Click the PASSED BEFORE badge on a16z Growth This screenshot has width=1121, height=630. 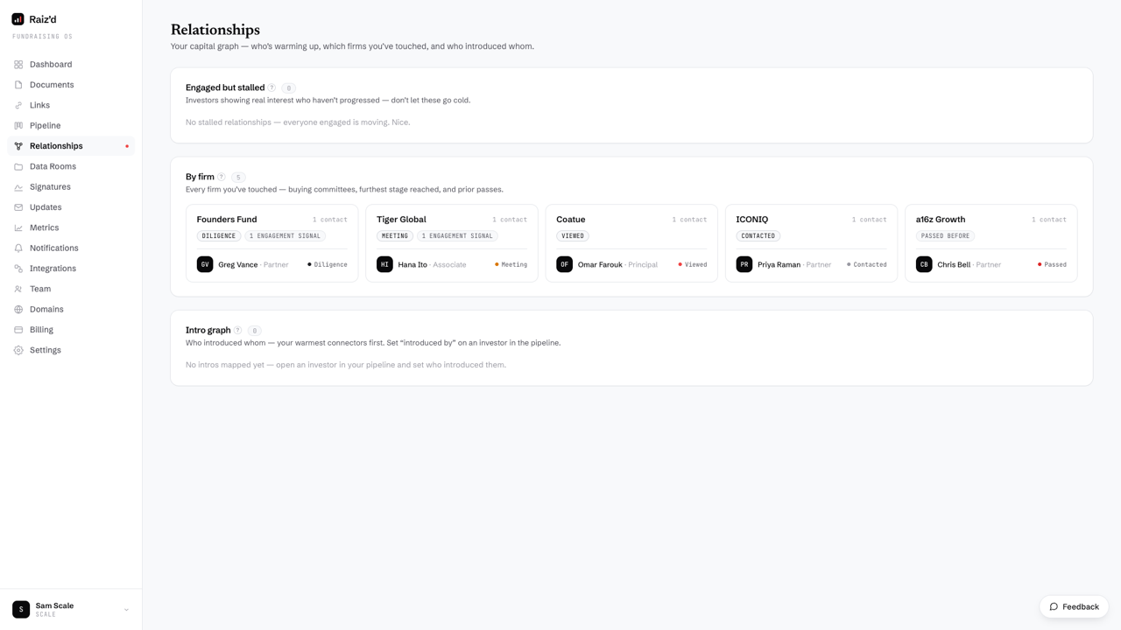click(945, 236)
